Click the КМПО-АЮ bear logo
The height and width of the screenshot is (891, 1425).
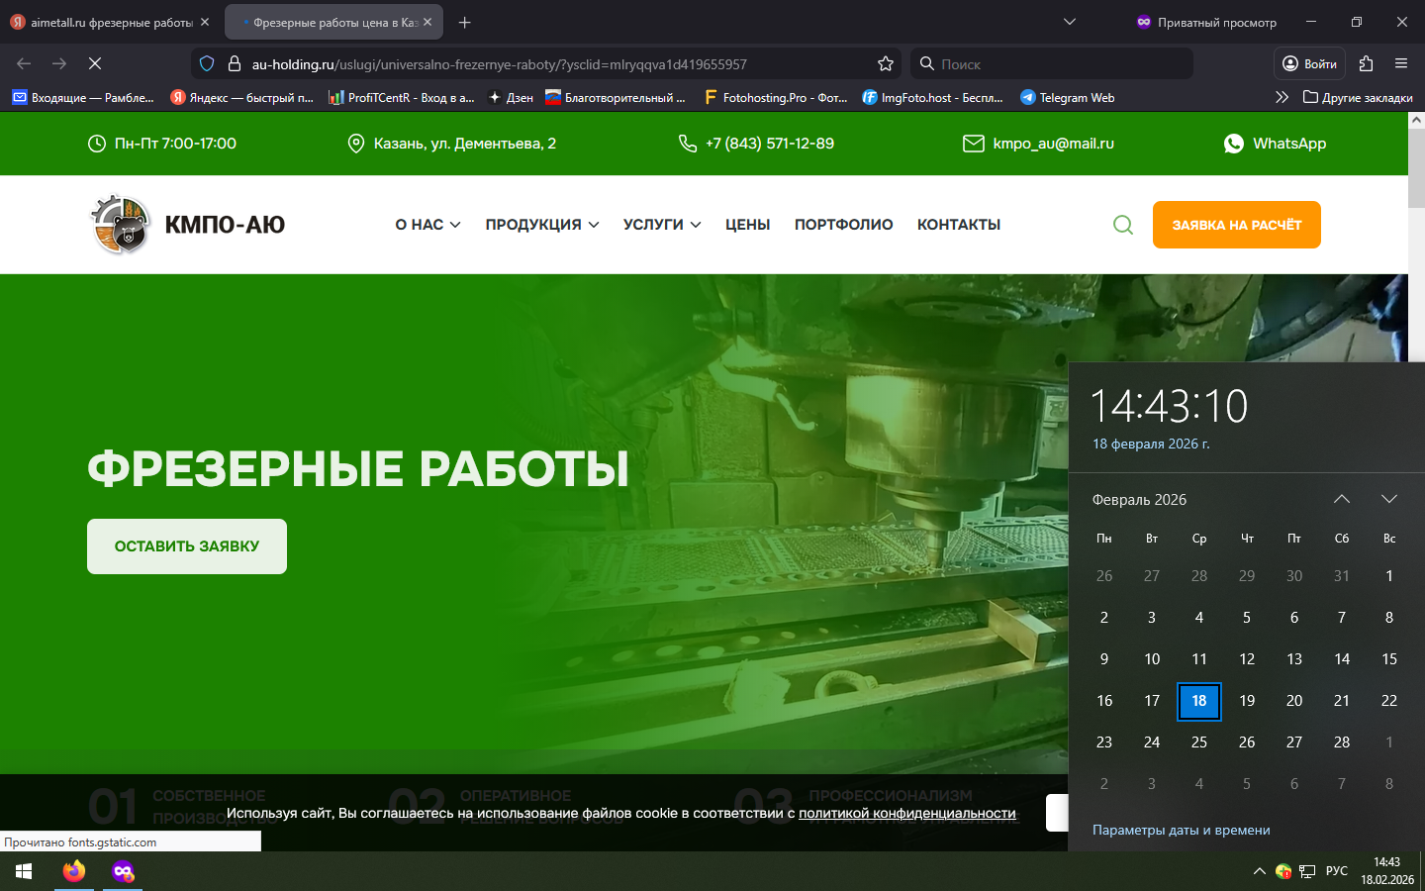tap(121, 225)
